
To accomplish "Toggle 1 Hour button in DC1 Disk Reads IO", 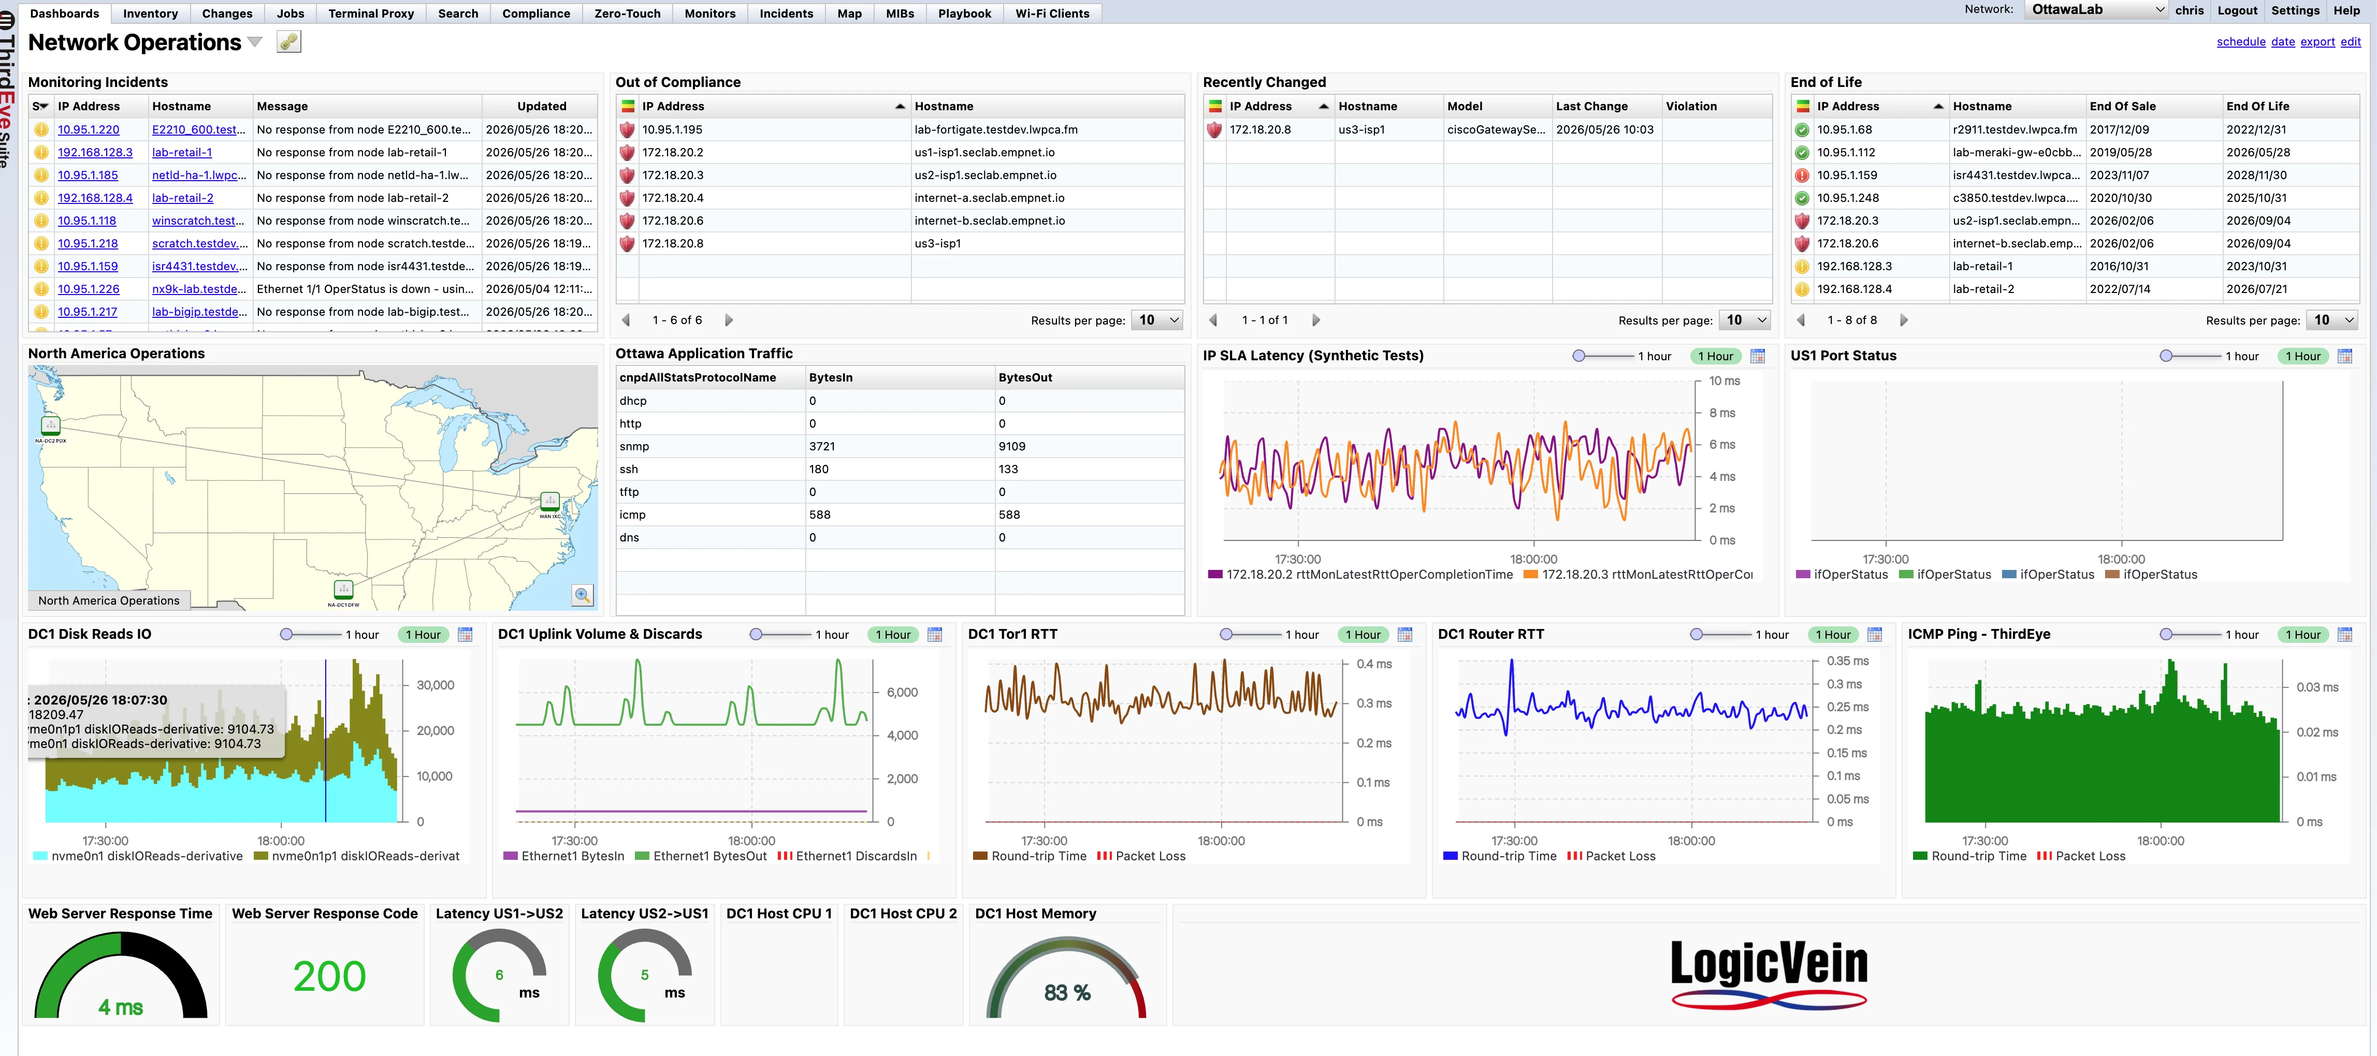I will (423, 635).
